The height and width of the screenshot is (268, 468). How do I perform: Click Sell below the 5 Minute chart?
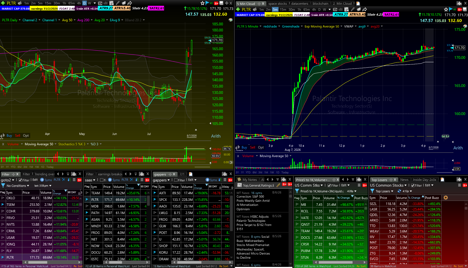pyautogui.click(x=253, y=147)
